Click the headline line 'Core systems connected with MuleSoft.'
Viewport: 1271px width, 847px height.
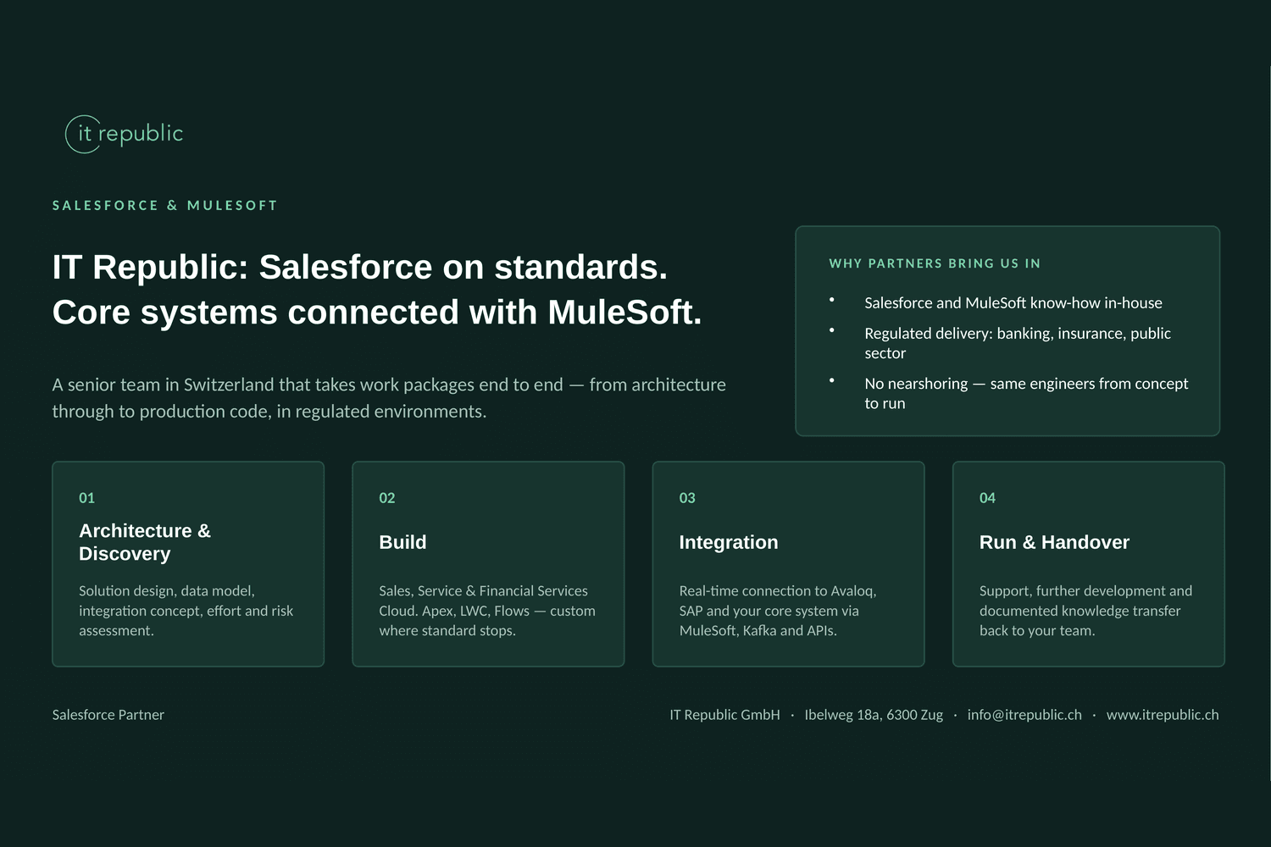(x=377, y=313)
